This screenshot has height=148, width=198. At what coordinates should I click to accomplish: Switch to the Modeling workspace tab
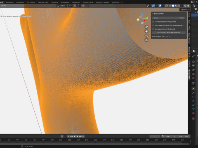pyautogui.click(x=9, y=2)
